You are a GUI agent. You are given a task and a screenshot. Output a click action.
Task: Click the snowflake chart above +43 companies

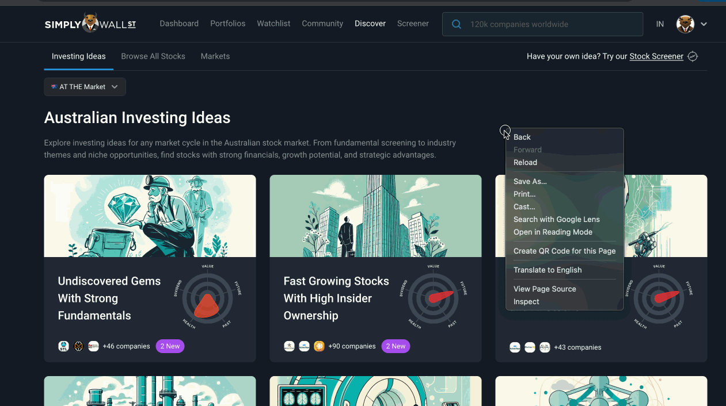pyautogui.click(x=659, y=297)
